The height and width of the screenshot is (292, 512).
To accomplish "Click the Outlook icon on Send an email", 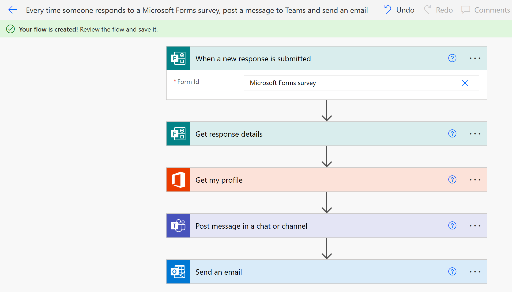I will pyautogui.click(x=178, y=272).
